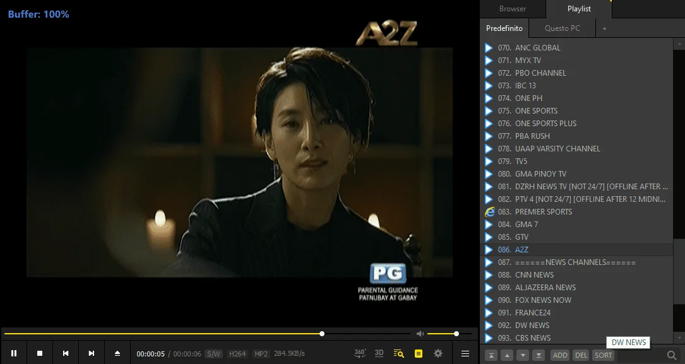685x364 pixels.
Task: Click play icon beside IBC 13
Action: tap(489, 86)
